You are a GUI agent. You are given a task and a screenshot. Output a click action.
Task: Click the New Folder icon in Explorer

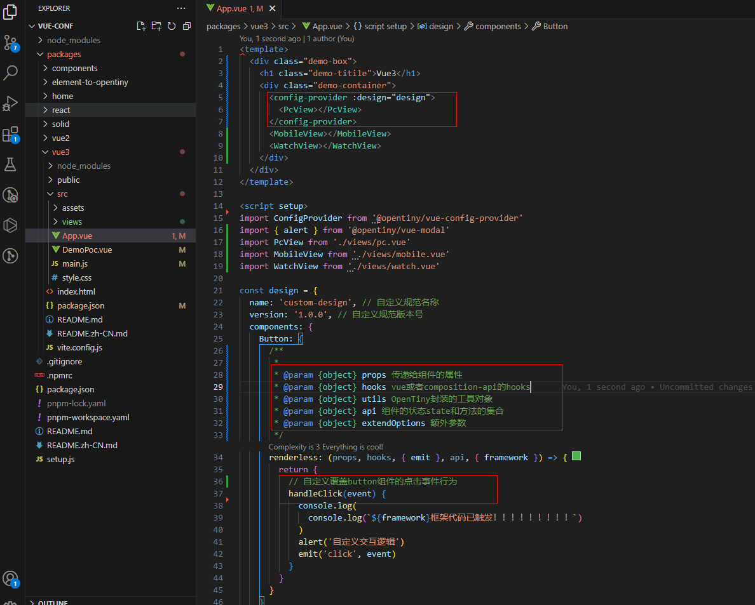click(156, 26)
